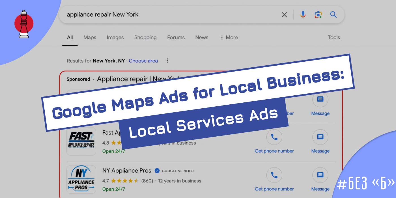The width and height of the screenshot is (396, 198).
Task: Switch to the News tab
Action: click(x=202, y=37)
